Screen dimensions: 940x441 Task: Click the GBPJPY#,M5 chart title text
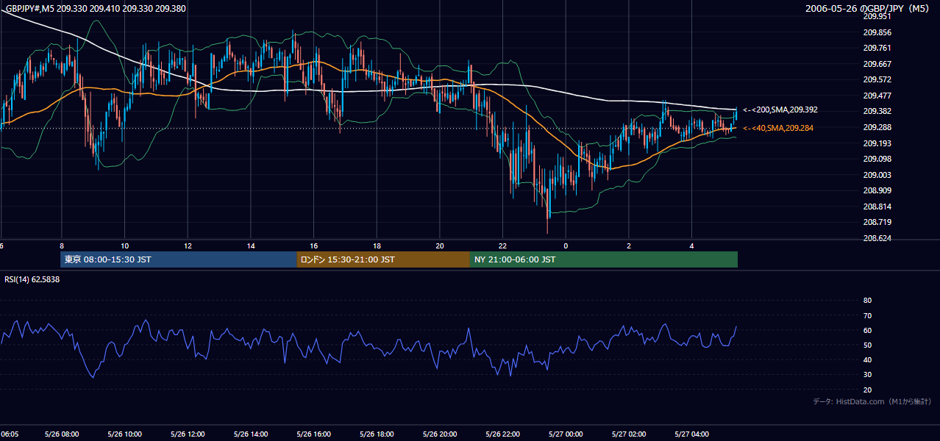click(96, 9)
